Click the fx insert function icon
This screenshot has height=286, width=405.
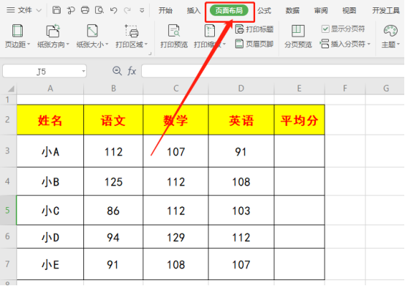click(x=132, y=71)
